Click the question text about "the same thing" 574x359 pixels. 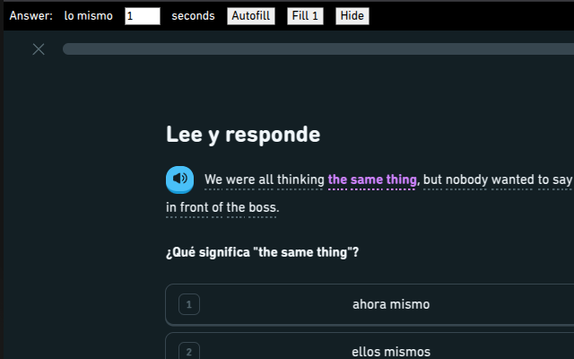262,252
